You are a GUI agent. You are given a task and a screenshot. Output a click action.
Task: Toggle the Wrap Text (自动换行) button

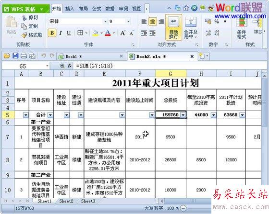[173, 27]
